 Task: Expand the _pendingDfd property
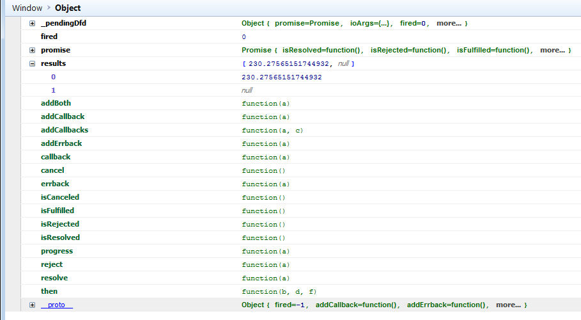(x=32, y=24)
